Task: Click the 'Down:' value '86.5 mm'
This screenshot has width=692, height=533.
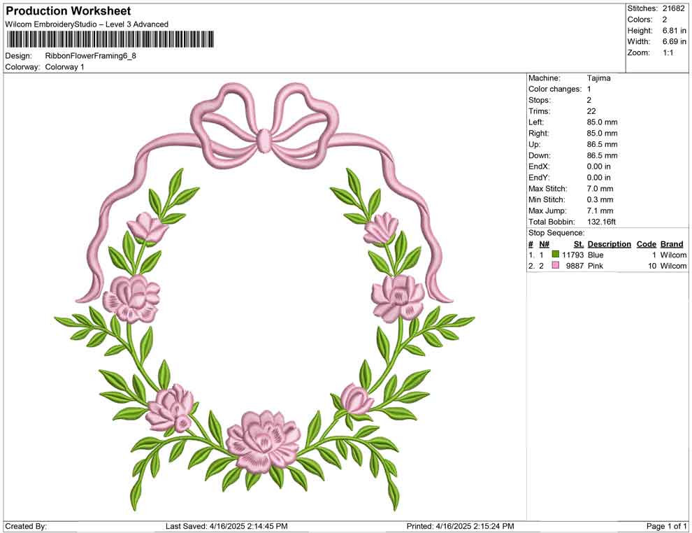Action: (x=603, y=155)
